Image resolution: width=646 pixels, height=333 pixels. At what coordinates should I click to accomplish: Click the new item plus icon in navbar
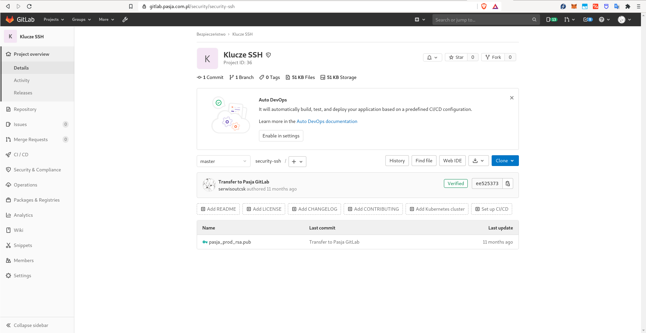[x=420, y=19]
